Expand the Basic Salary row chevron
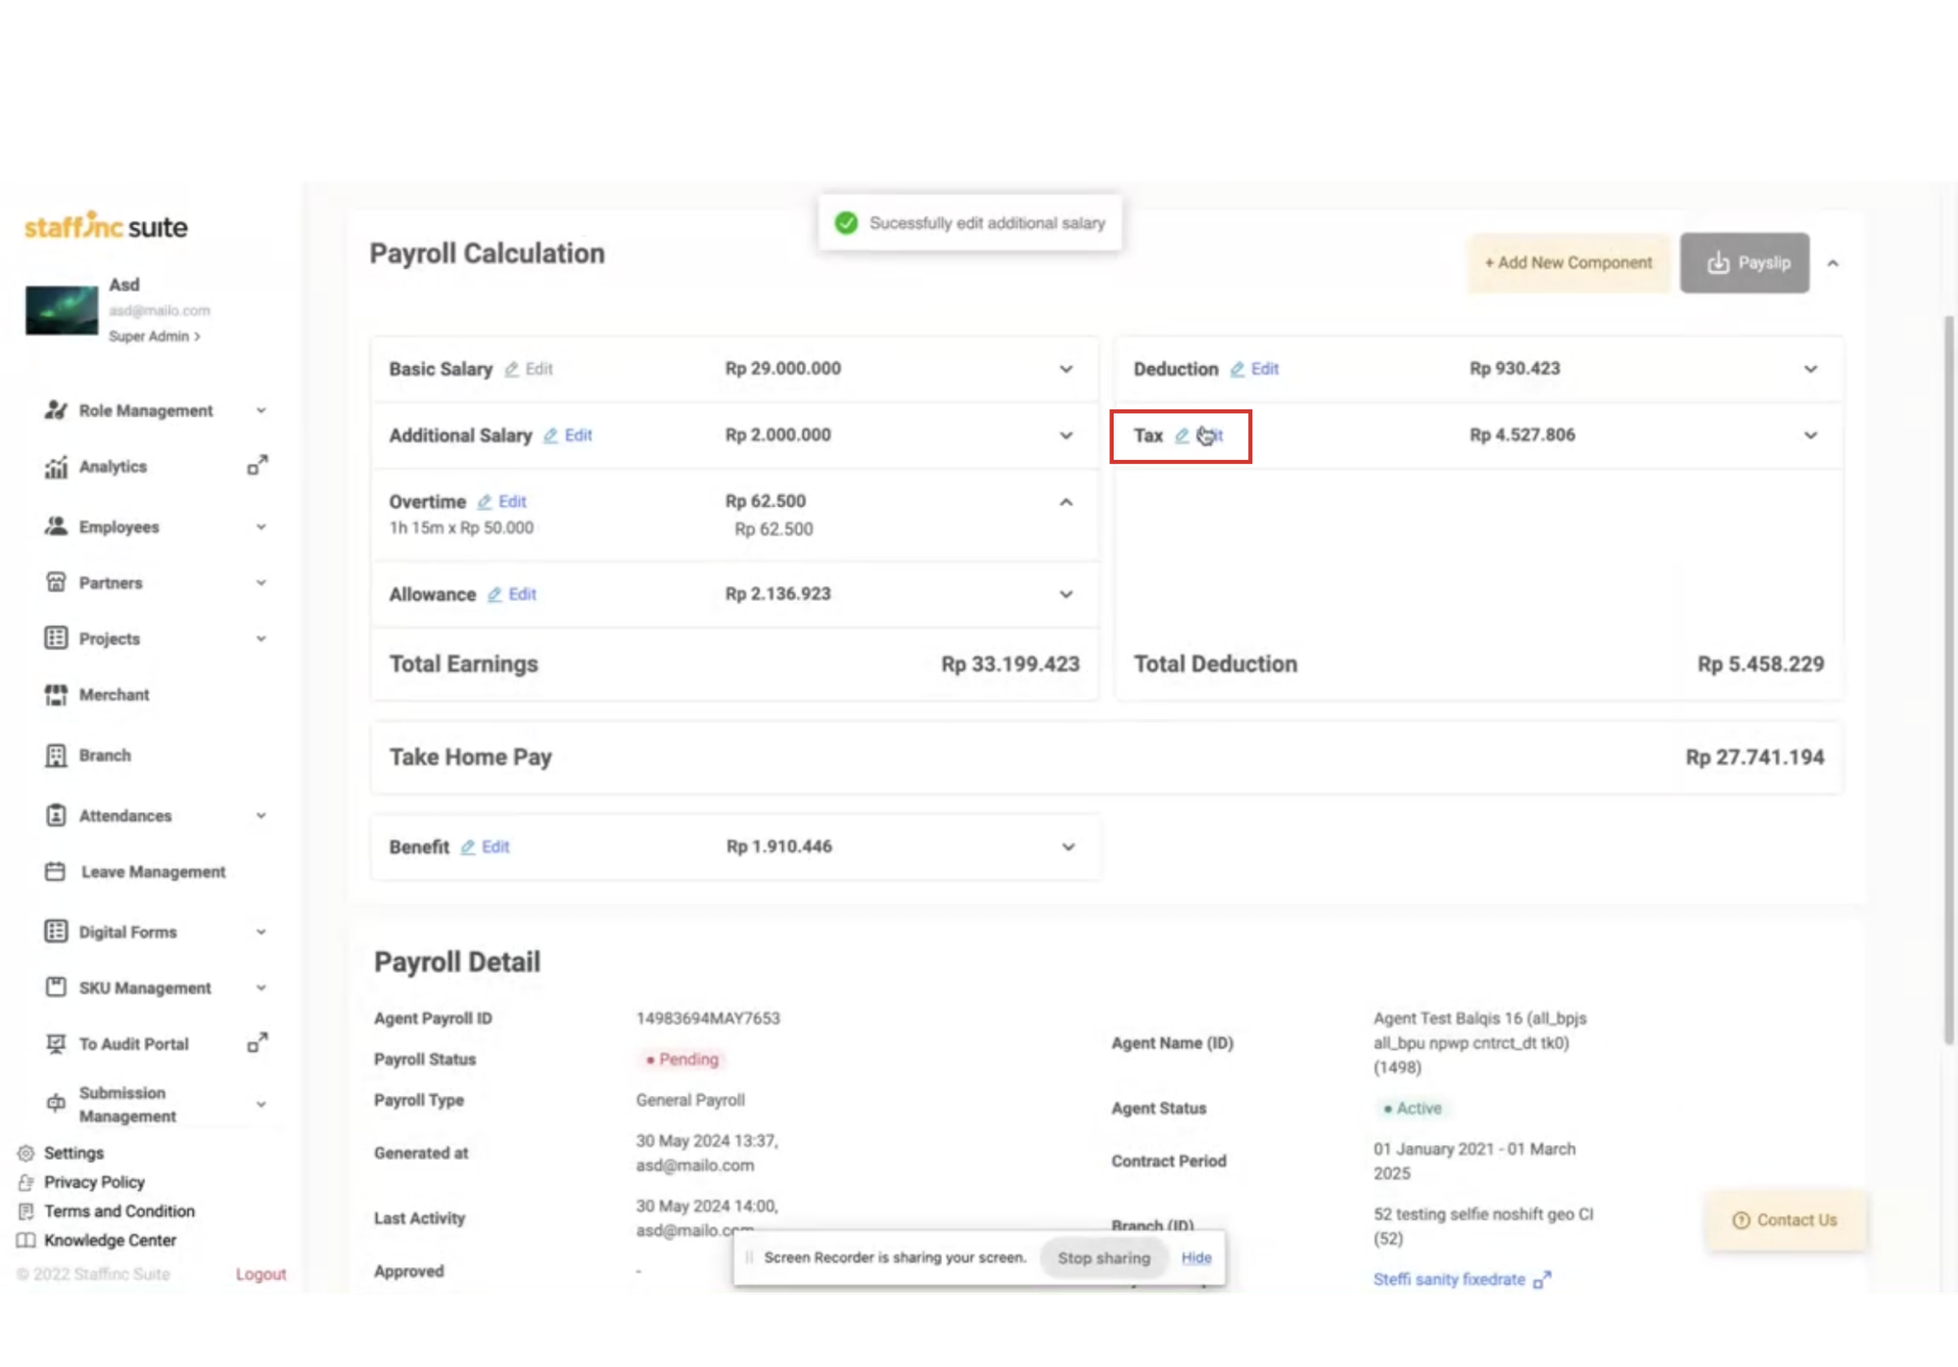This screenshot has height=1367, width=1958. point(1066,369)
